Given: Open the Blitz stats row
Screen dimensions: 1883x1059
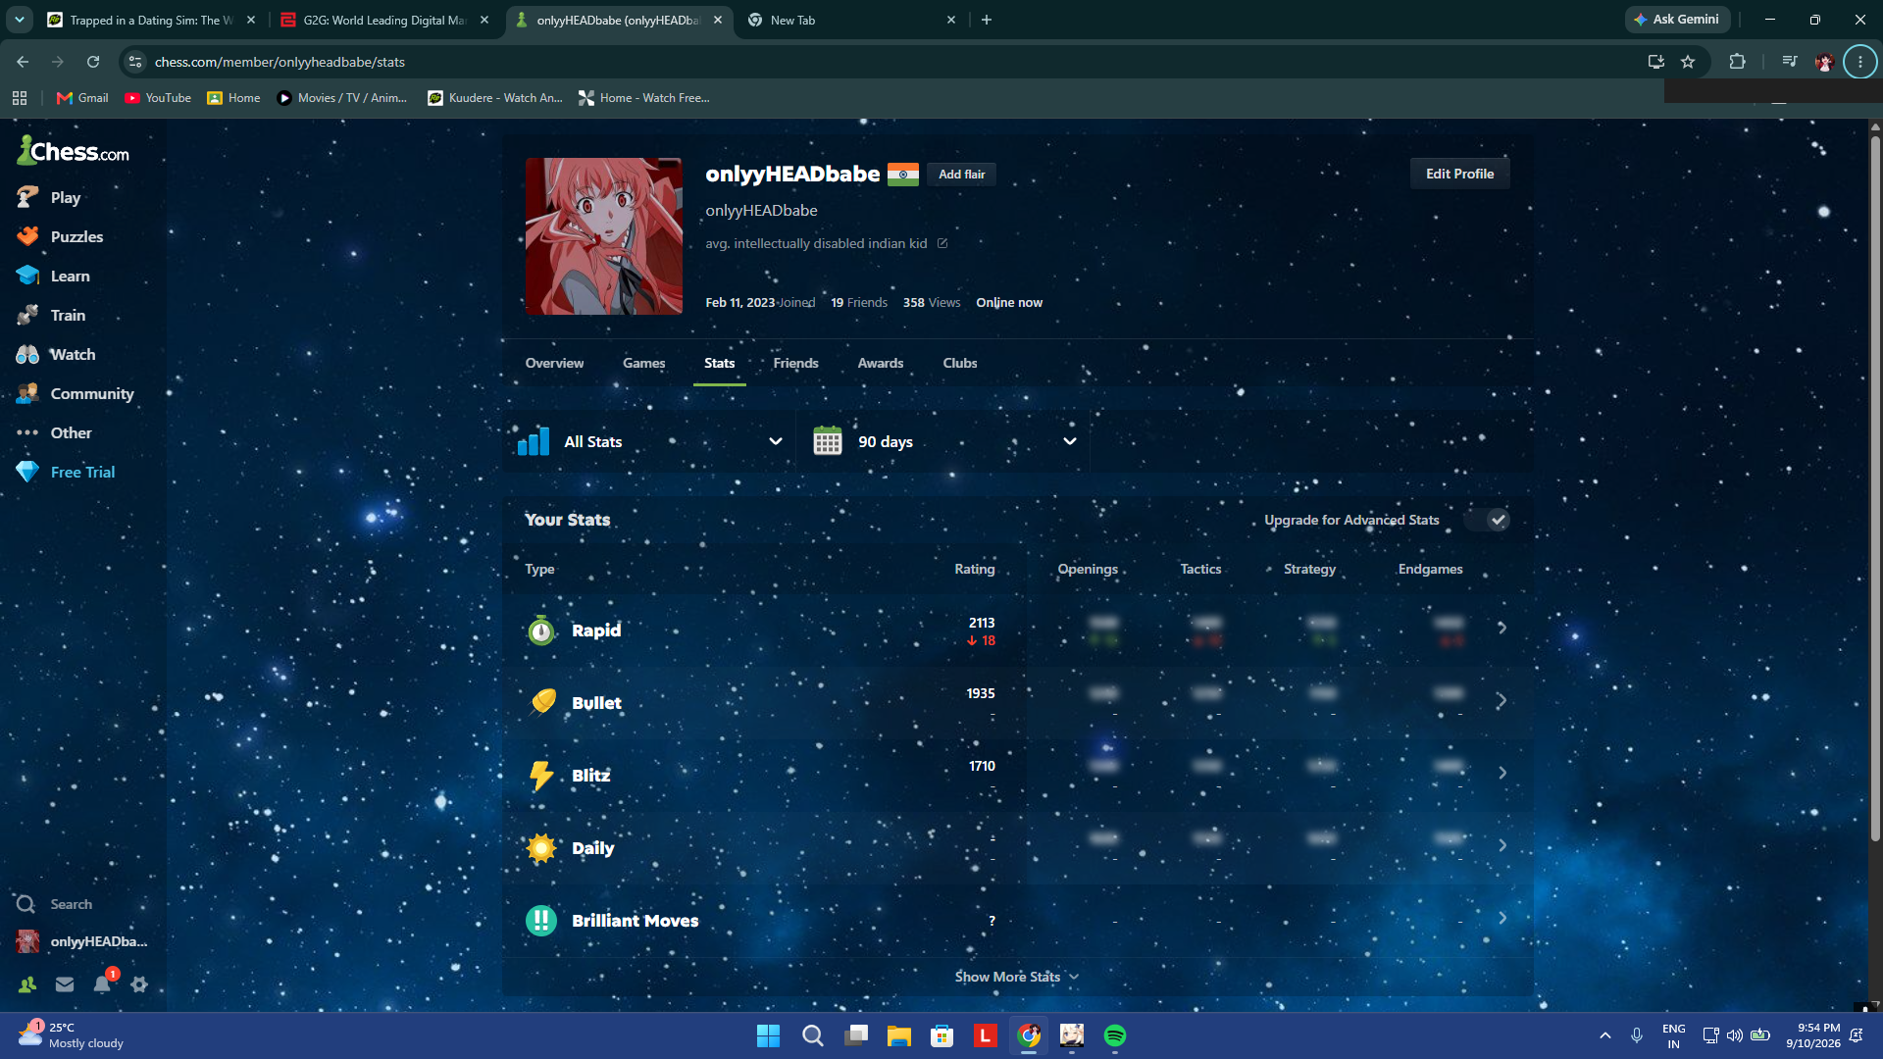Looking at the screenshot, I should pos(1017,775).
